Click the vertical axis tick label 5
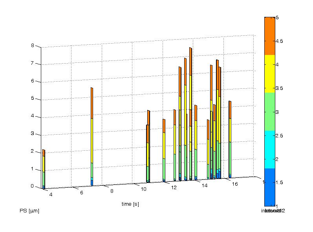The height and width of the screenshot is (232, 313). click(33, 99)
